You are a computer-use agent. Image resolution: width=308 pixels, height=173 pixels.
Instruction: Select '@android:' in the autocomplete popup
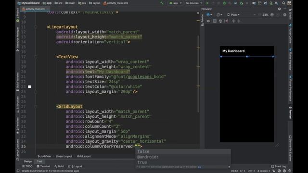183,157
